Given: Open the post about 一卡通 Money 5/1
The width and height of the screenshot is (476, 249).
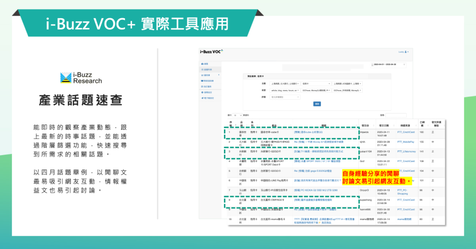Looking at the screenshot, I should click(x=318, y=142).
